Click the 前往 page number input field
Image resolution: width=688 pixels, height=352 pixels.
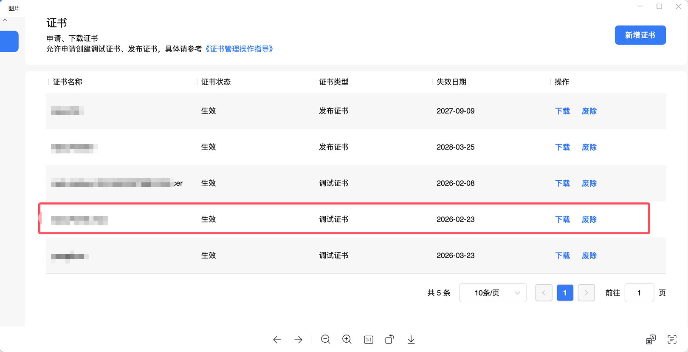click(639, 293)
